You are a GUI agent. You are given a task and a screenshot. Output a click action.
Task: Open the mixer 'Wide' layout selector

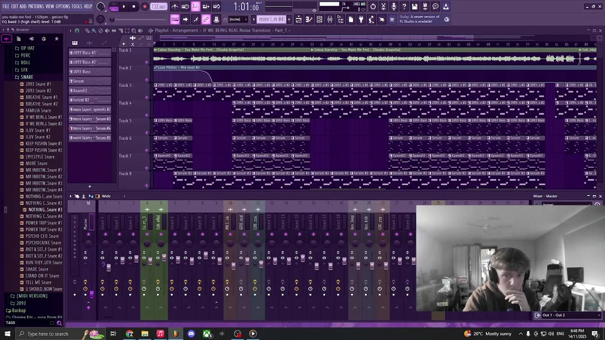click(x=106, y=196)
